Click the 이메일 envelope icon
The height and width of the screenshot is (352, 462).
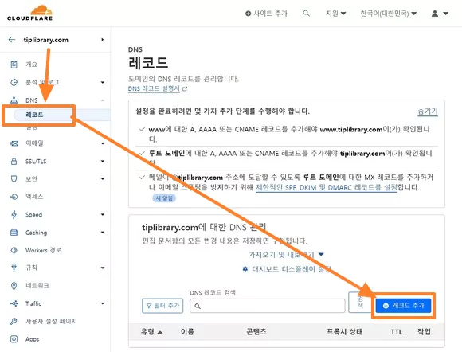[14, 143]
